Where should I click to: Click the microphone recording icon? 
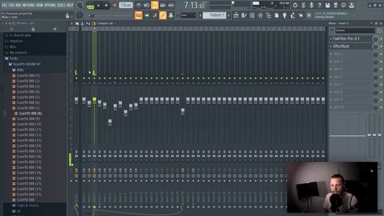pos(311,5)
